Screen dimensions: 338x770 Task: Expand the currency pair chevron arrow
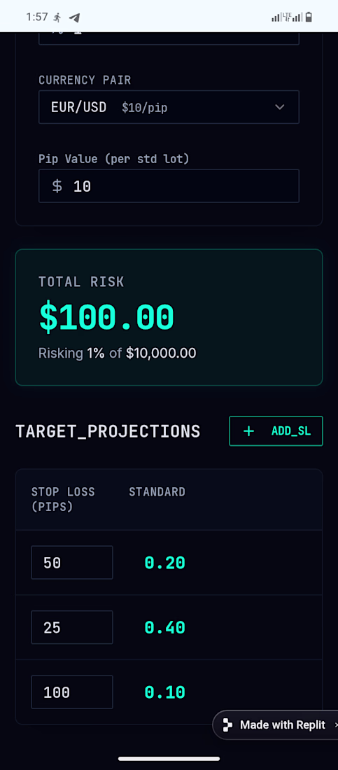click(279, 107)
